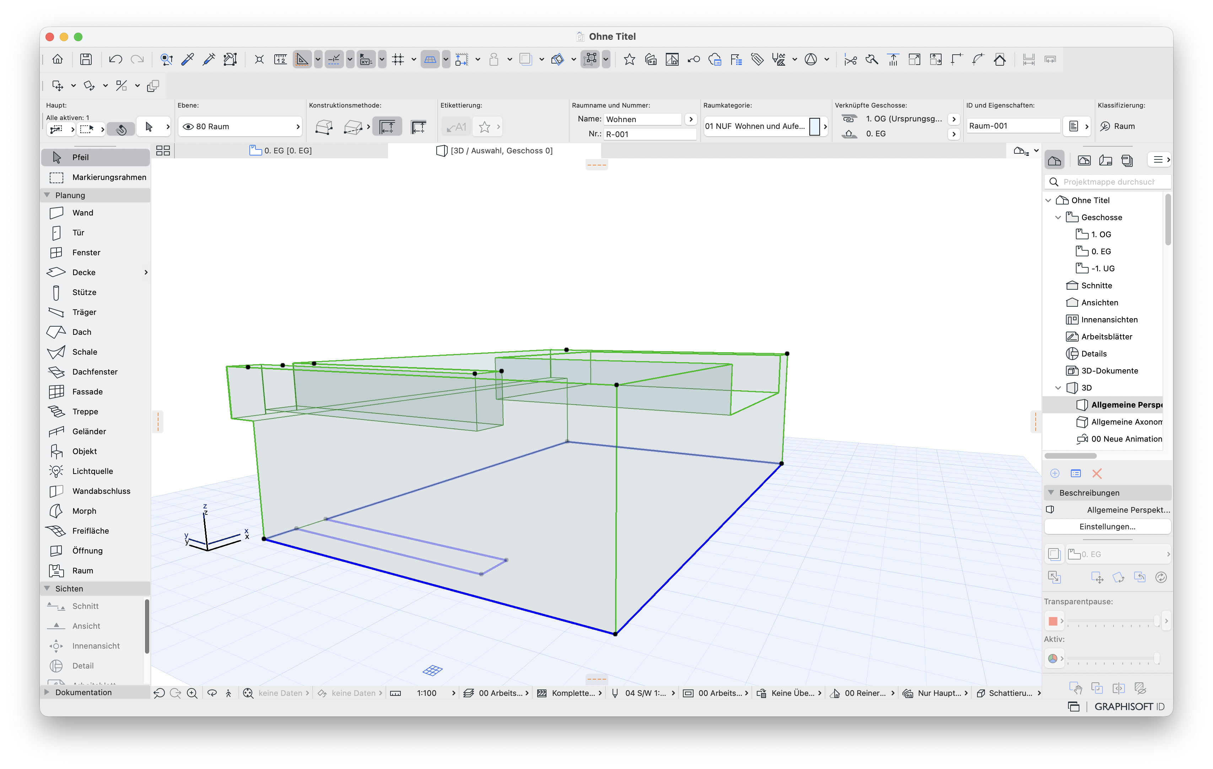Select the Fenster tool
Screen dimensions: 1213x769
(x=95, y=253)
